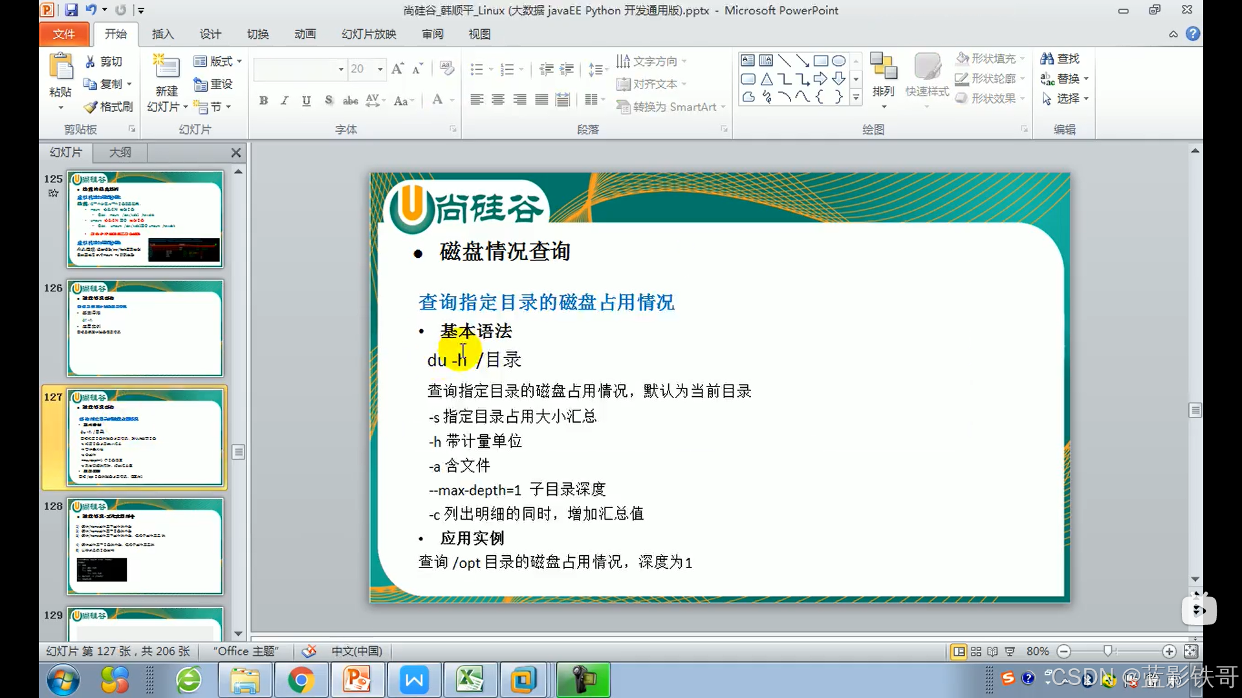This screenshot has height=698, width=1242.
Task: Click the New Slide icon
Action: 166,67
